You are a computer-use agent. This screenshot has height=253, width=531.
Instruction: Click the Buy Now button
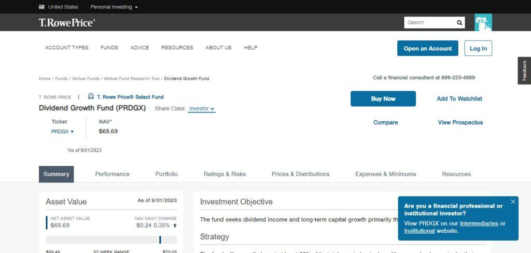[383, 99]
